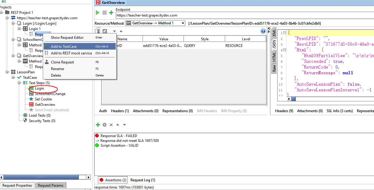Choose Clone Request from context menu
This screenshot has width=374, height=190.
(x=80, y=62)
